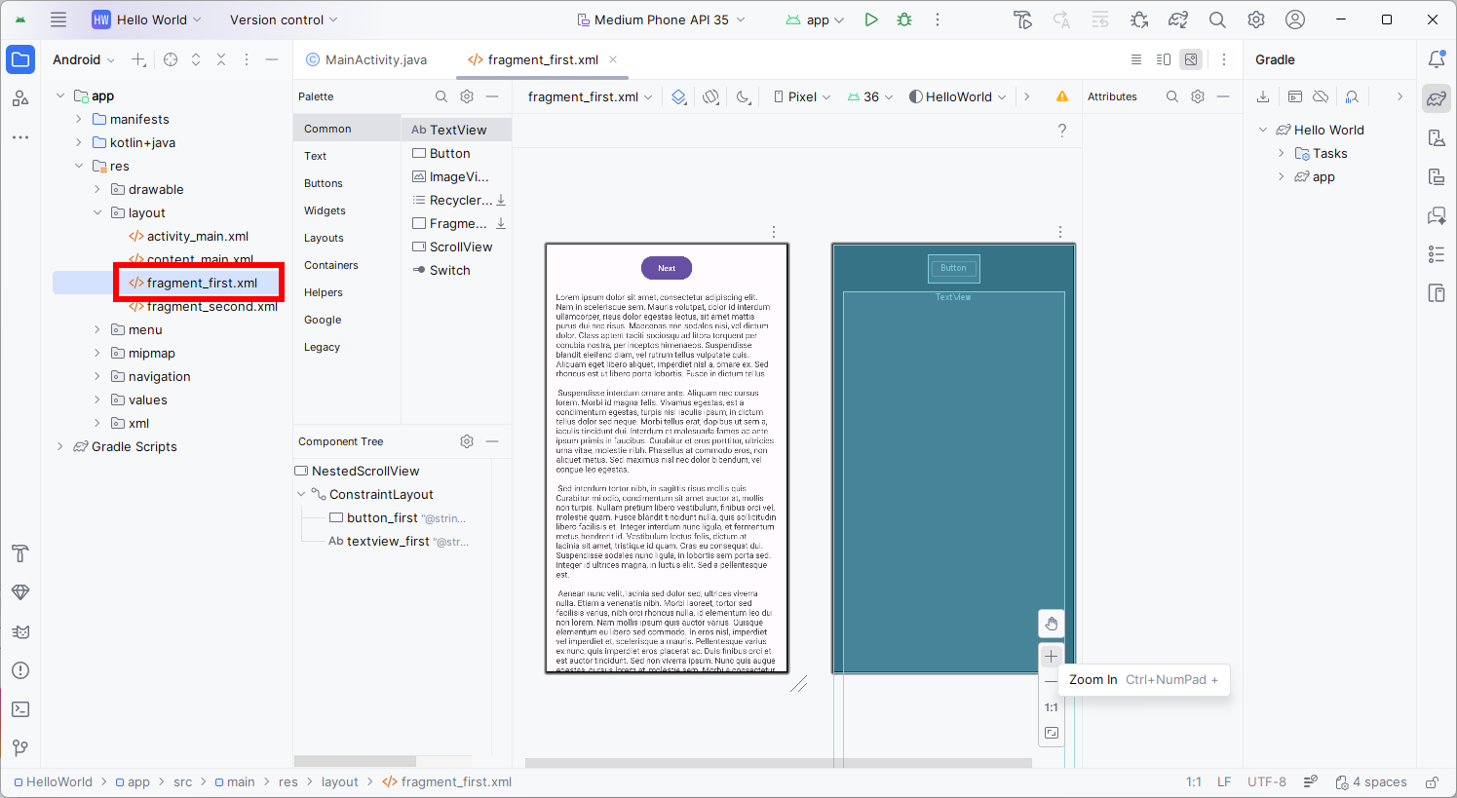Run the app with the green play icon
The height and width of the screenshot is (798, 1457).
click(870, 19)
